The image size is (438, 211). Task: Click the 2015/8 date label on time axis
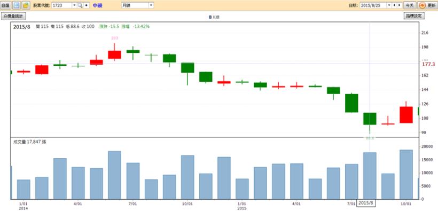point(366,202)
